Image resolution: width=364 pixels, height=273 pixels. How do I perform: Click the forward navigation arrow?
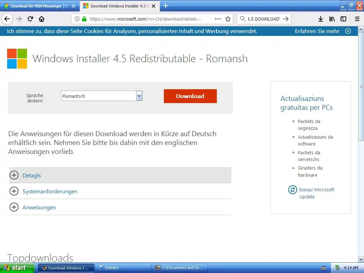[19, 19]
